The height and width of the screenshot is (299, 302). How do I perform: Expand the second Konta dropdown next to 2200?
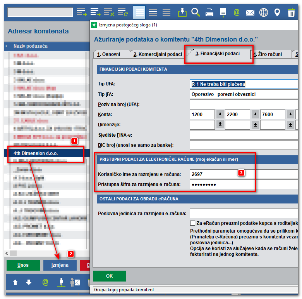255,114
